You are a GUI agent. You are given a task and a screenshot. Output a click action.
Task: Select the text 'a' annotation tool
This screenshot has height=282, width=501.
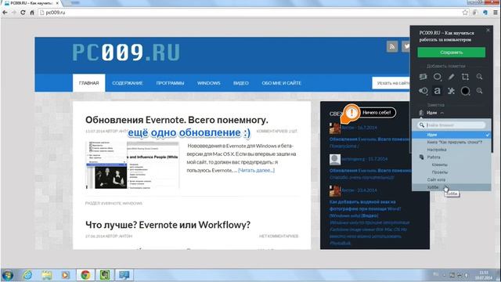pyautogui.click(x=437, y=91)
